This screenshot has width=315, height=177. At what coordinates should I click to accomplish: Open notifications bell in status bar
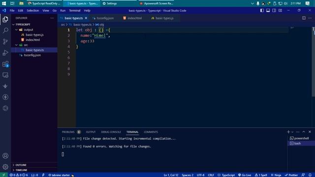click(x=310, y=175)
